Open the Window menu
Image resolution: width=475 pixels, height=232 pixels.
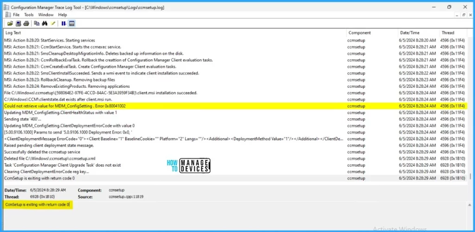(x=46, y=14)
